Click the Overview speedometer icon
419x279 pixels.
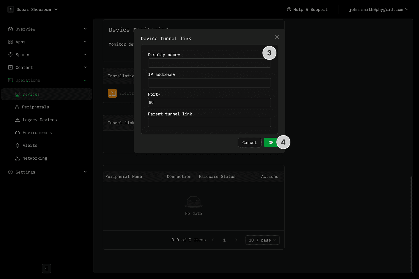click(x=10, y=29)
